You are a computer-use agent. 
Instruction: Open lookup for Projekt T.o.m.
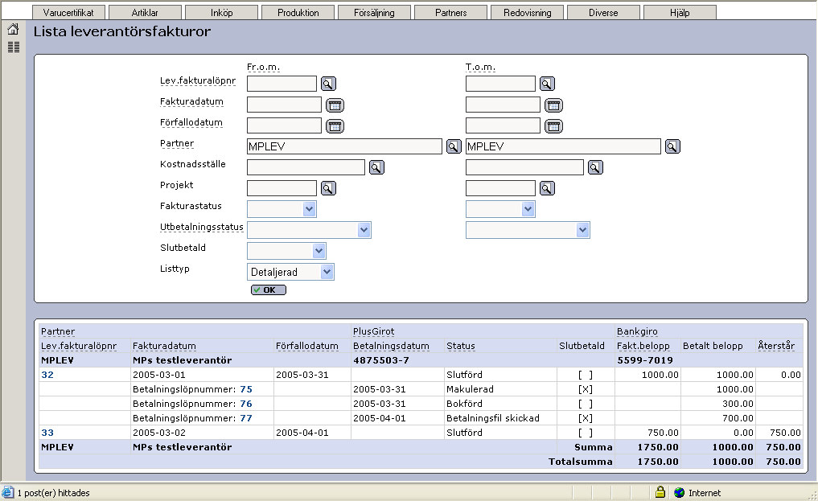tap(547, 188)
